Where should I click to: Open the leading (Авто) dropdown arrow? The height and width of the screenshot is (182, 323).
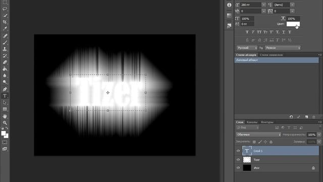[292, 5]
